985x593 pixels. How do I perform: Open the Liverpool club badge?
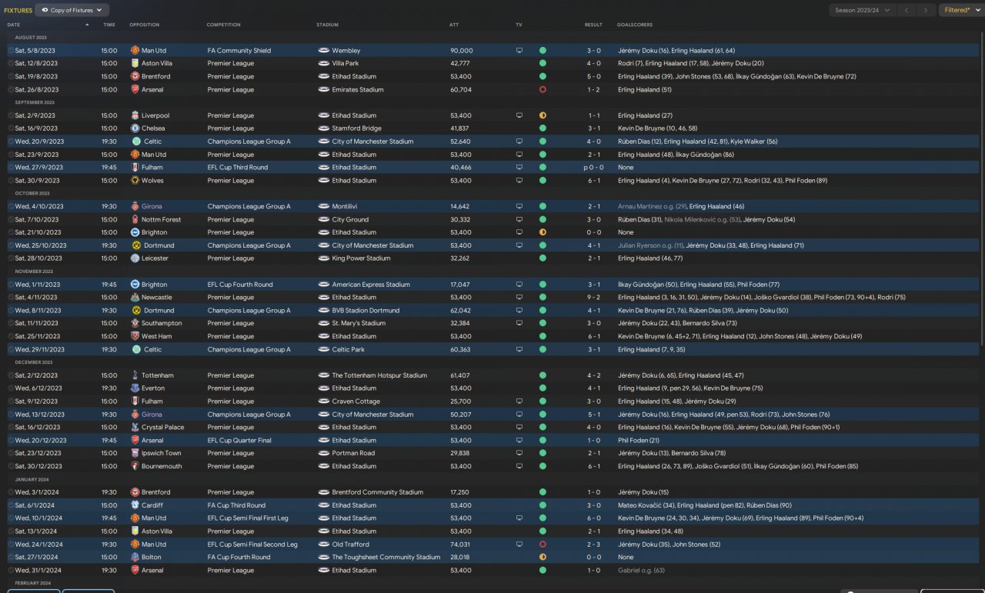135,115
